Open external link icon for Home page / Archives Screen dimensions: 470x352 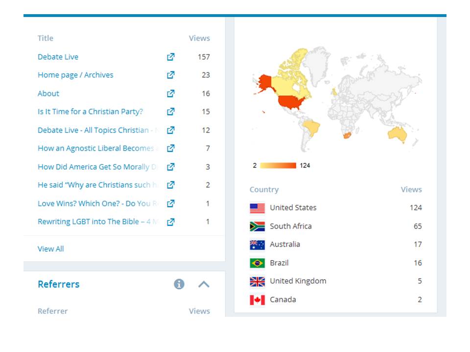pos(170,75)
